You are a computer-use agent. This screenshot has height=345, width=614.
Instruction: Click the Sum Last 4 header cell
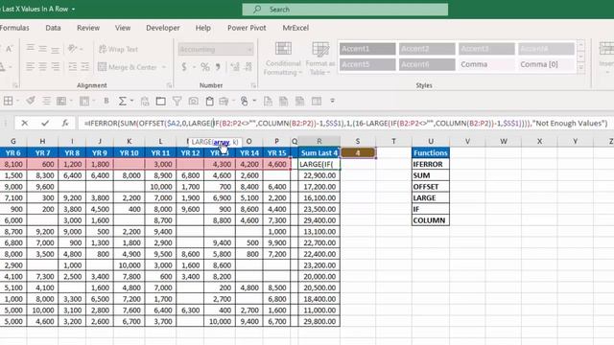(x=319, y=153)
